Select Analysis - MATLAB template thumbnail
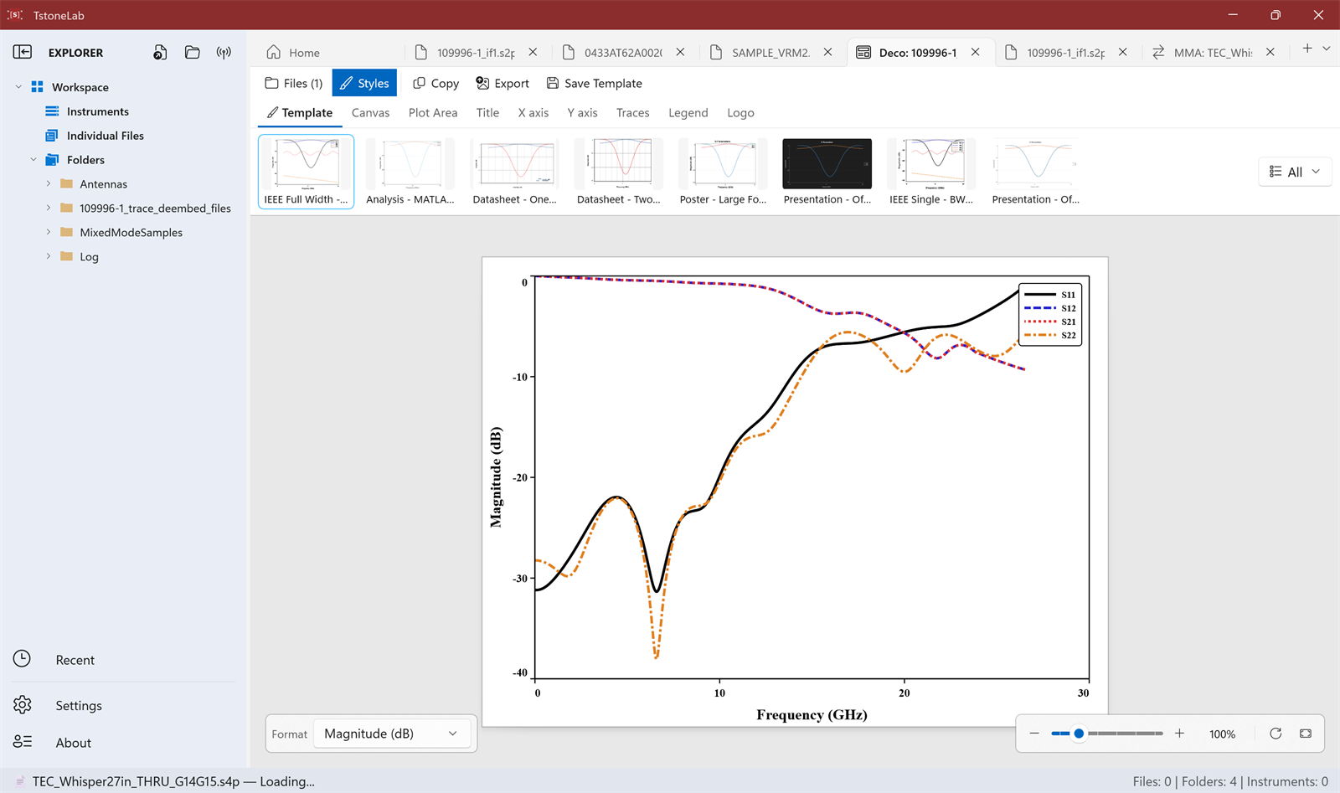The width and height of the screenshot is (1340, 793). point(410,172)
